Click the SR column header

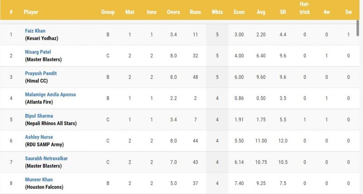pyautogui.click(x=283, y=12)
